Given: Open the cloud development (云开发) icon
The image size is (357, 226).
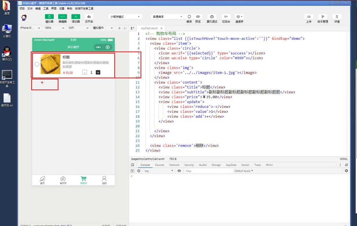Looking at the screenshot, I should pos(89,17).
